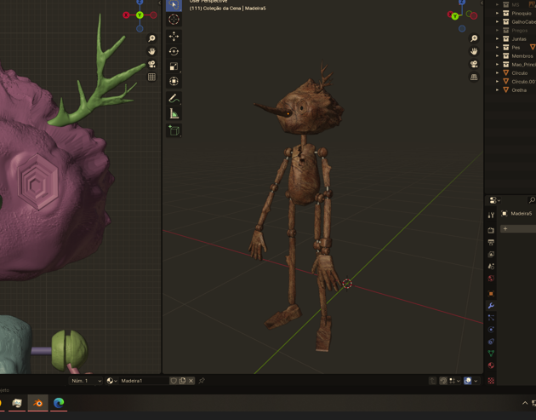
Task: Click new material duplicate button
Action: pyautogui.click(x=182, y=381)
